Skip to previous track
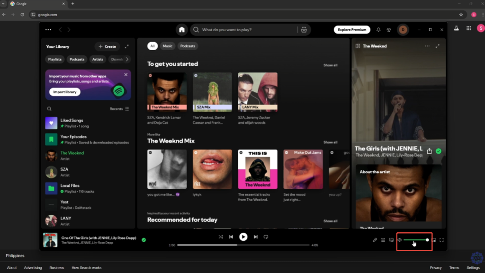 [x=231, y=237]
